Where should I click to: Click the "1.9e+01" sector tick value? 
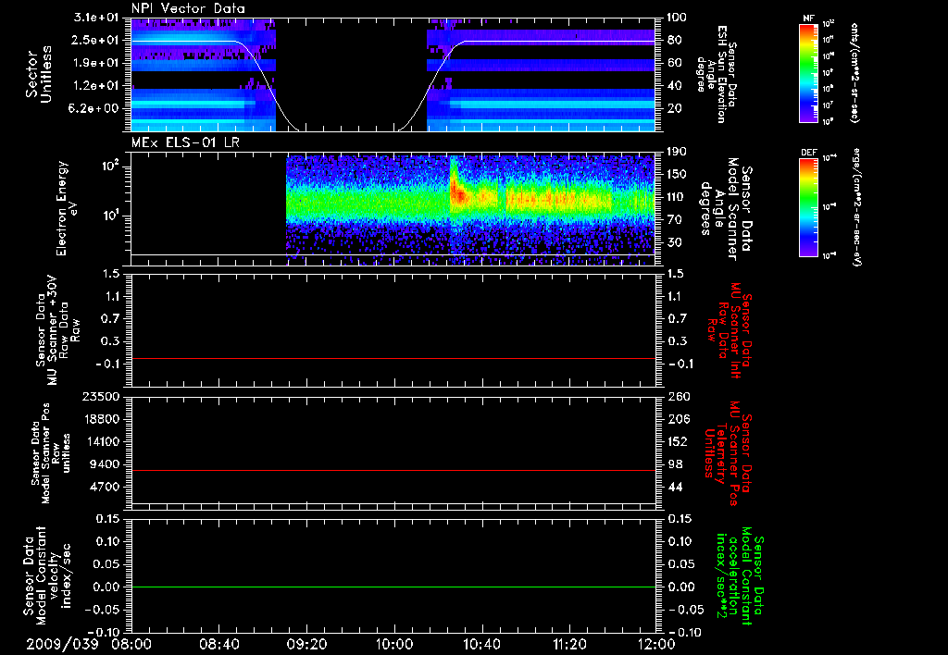(x=95, y=63)
